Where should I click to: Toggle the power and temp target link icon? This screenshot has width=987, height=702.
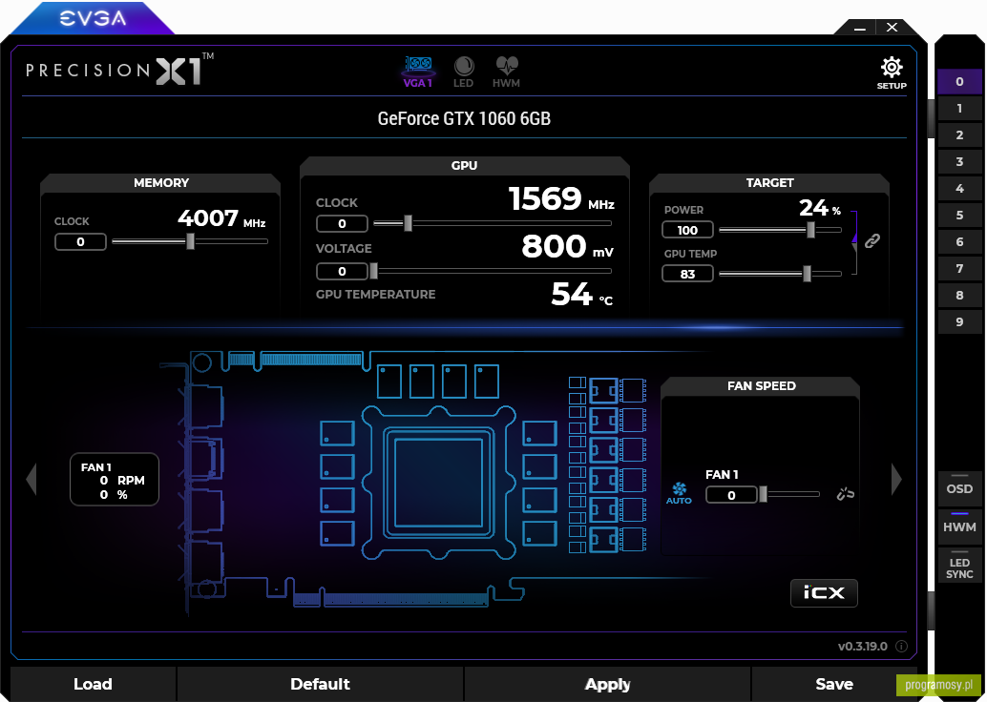click(871, 240)
